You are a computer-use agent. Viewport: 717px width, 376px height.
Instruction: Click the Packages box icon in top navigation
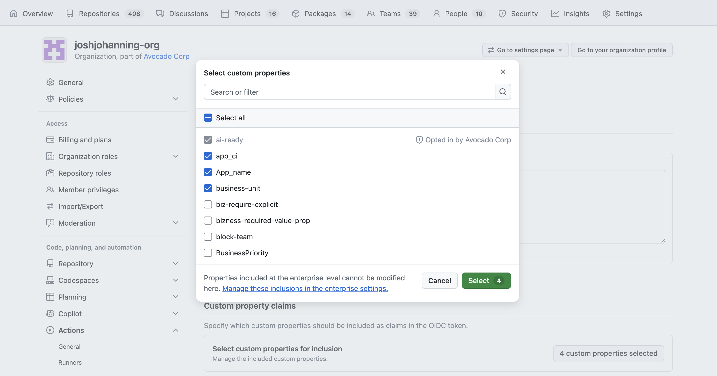pyautogui.click(x=296, y=13)
